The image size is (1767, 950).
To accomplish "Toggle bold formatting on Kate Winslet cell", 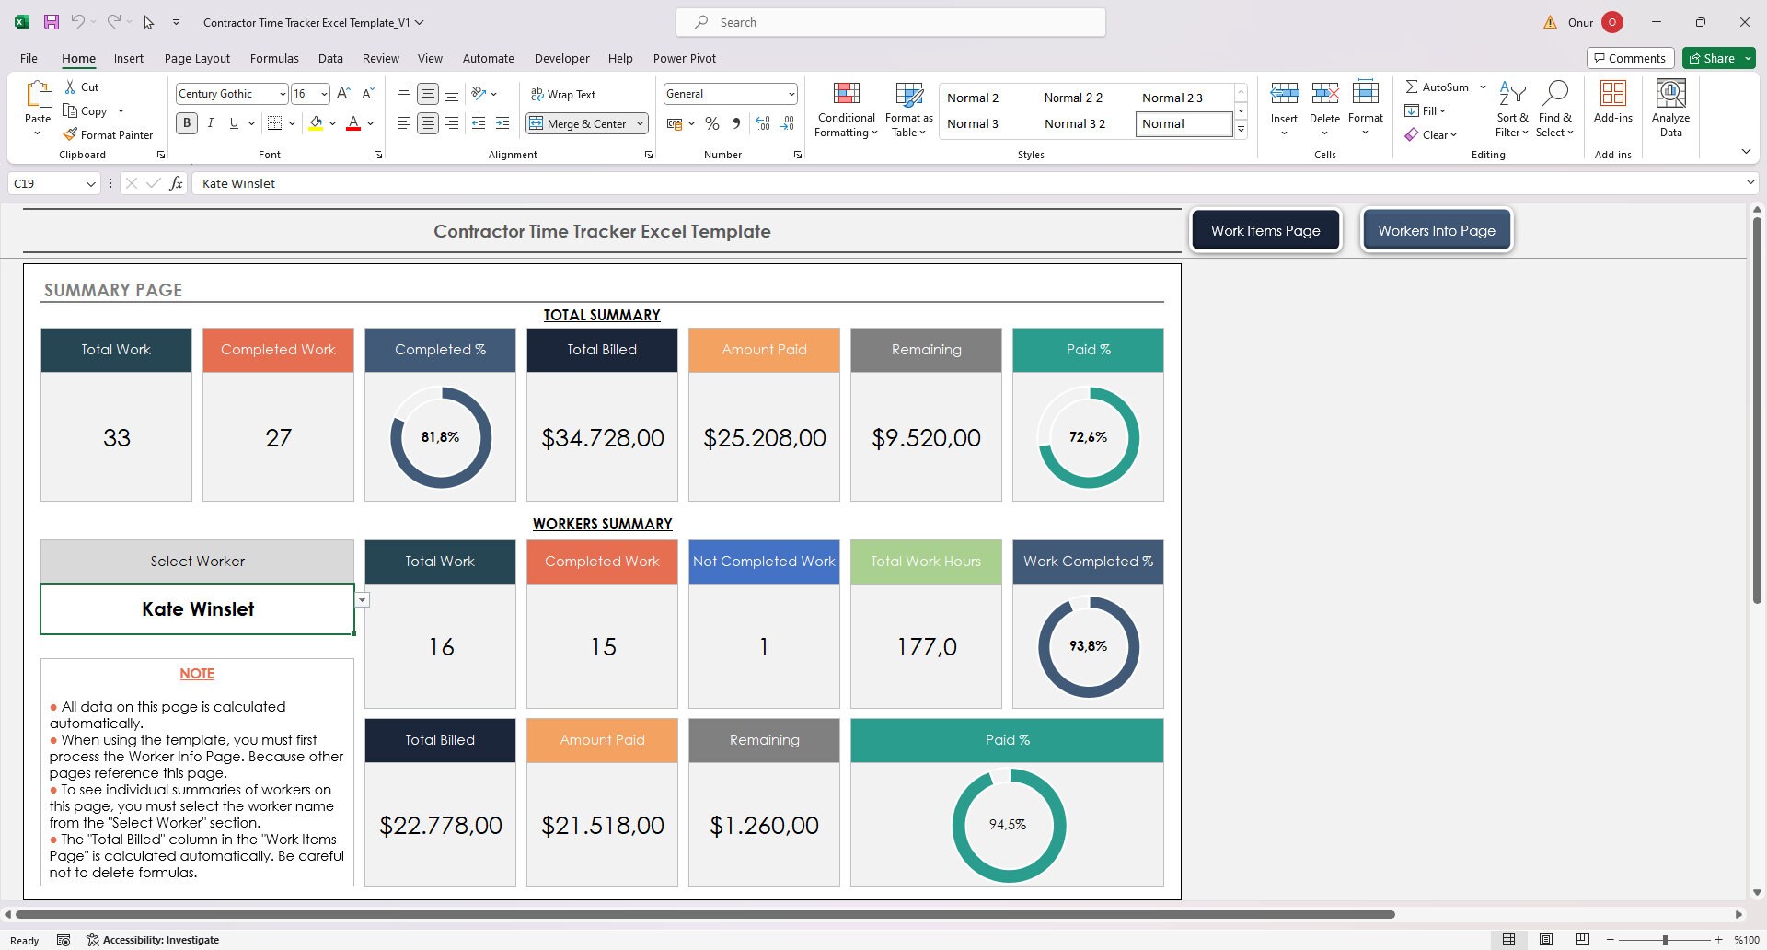I will pyautogui.click(x=187, y=122).
